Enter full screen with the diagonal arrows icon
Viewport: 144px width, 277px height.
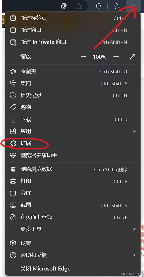132,57
